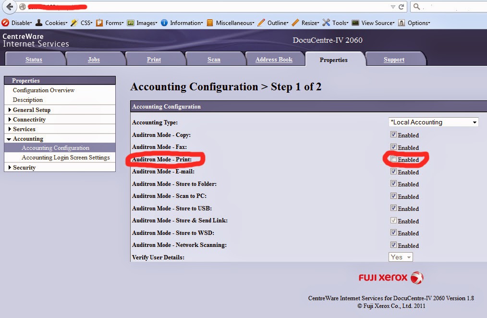
Task: Click the CentreWare Internet Services title
Action: pyautogui.click(x=36, y=40)
